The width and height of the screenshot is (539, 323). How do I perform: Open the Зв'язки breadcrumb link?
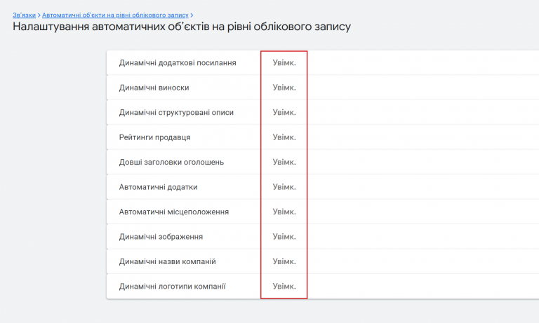[24, 14]
